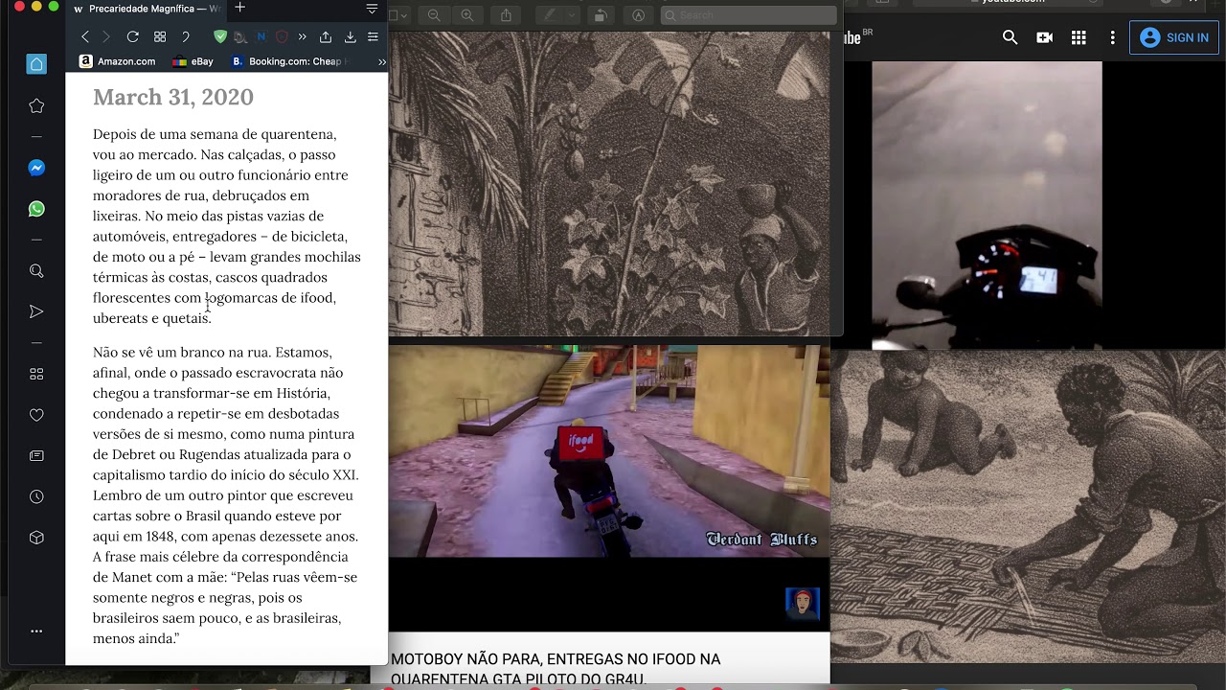Rotate image in Preview toolbar
This screenshot has height=690, width=1226.
click(601, 15)
